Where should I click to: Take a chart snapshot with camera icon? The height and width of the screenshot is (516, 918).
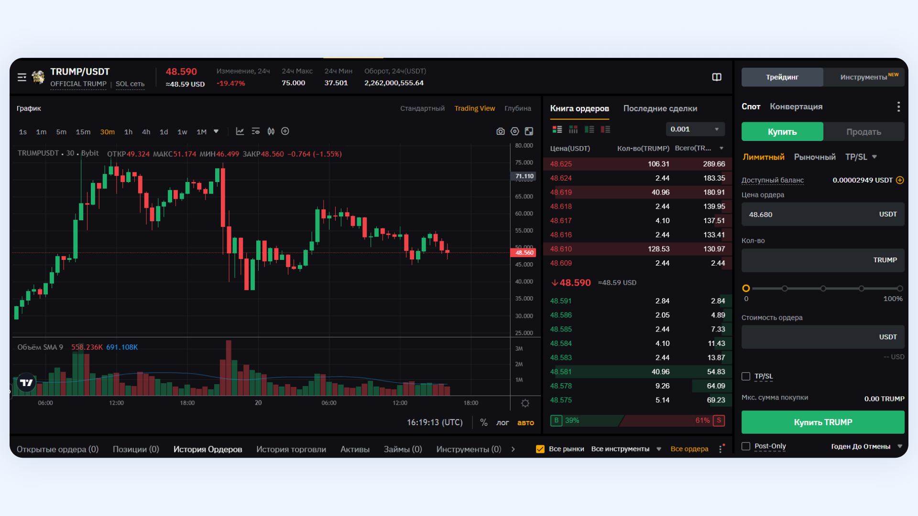pos(501,131)
